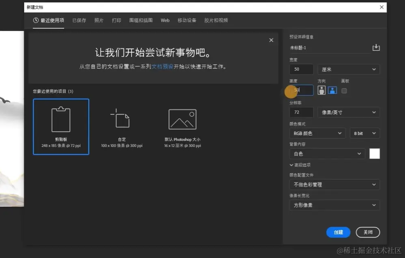The image size is (405, 258).
Task: Select the portrait orientation icon
Action: [x=321, y=90]
